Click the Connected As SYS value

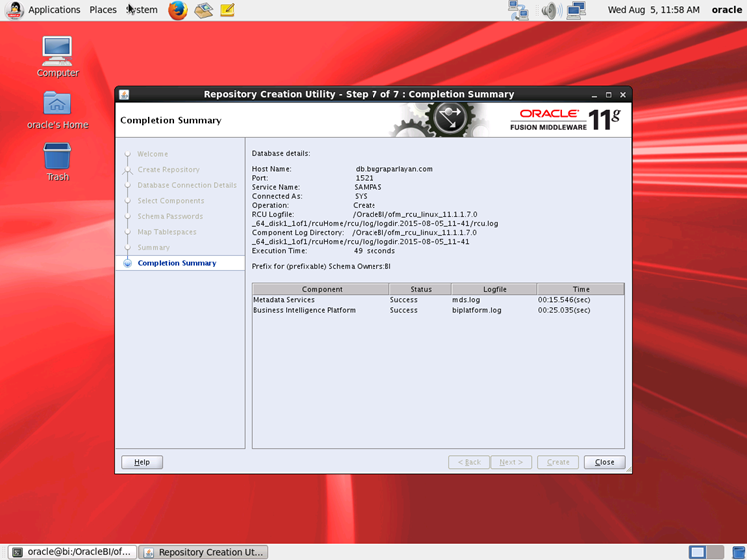(361, 196)
